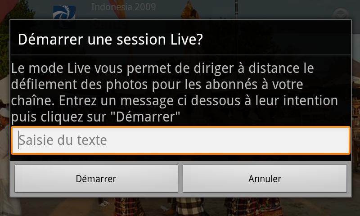The image size is (360, 216).
Task: Tap the placeholder text 'Saisie du texte'
Action: [x=63, y=140]
